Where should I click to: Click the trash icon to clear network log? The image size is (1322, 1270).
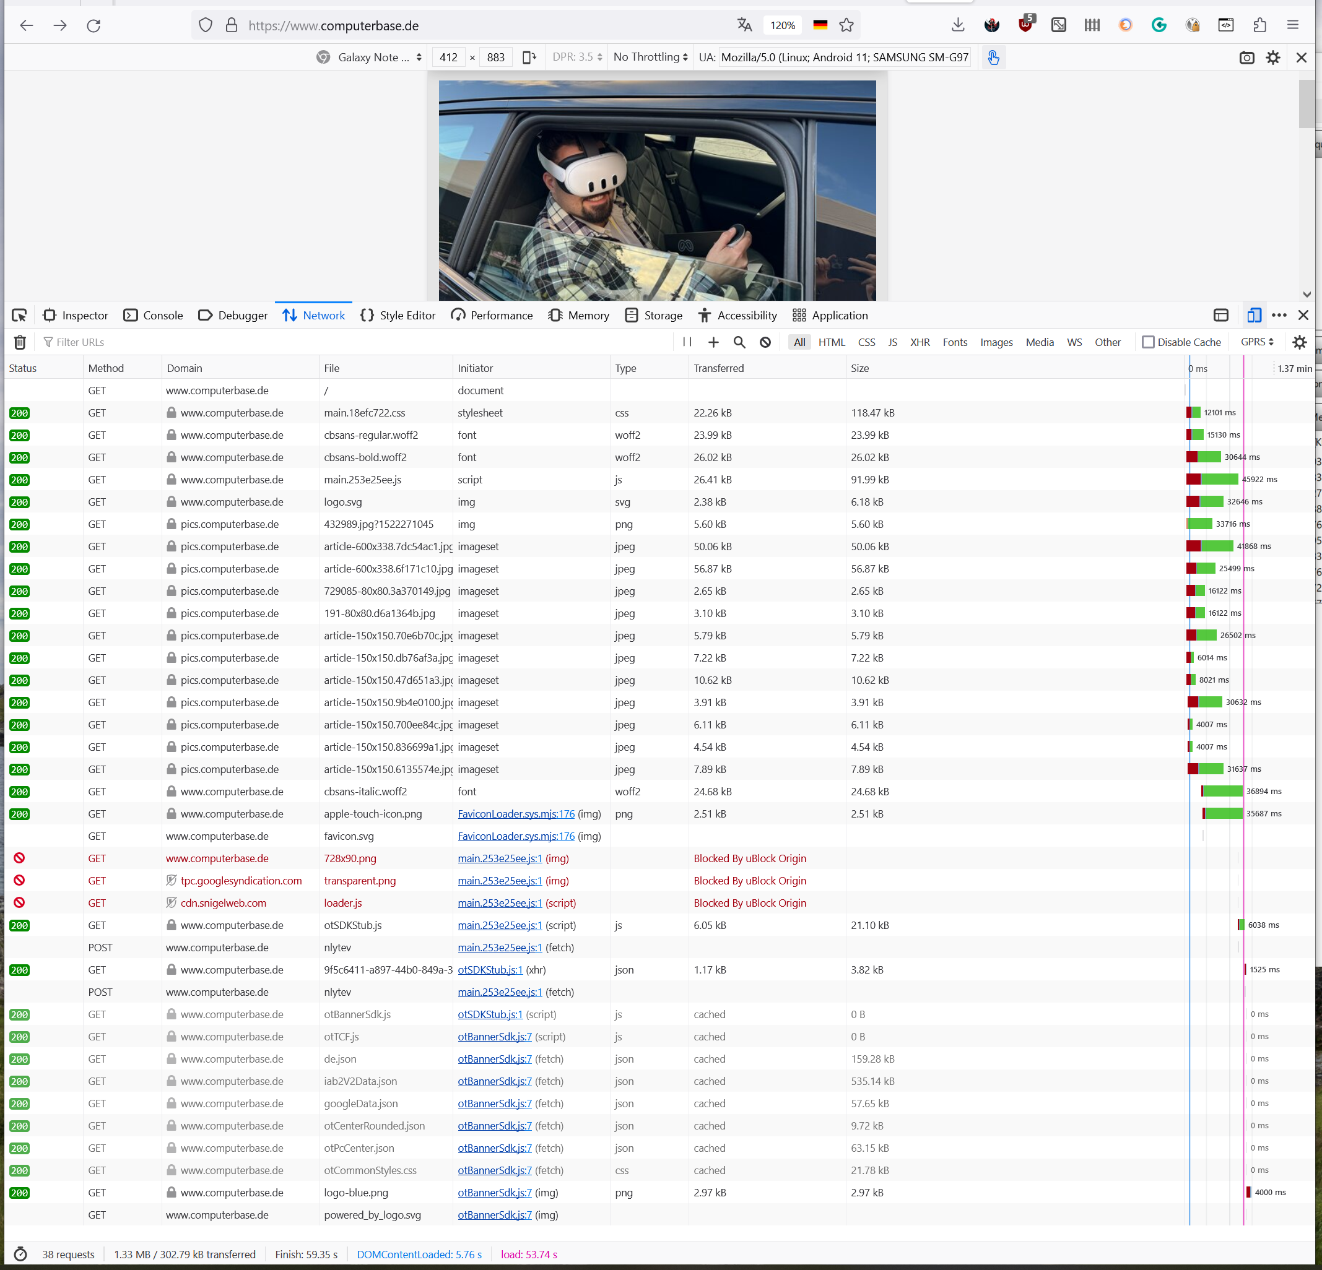(x=20, y=342)
